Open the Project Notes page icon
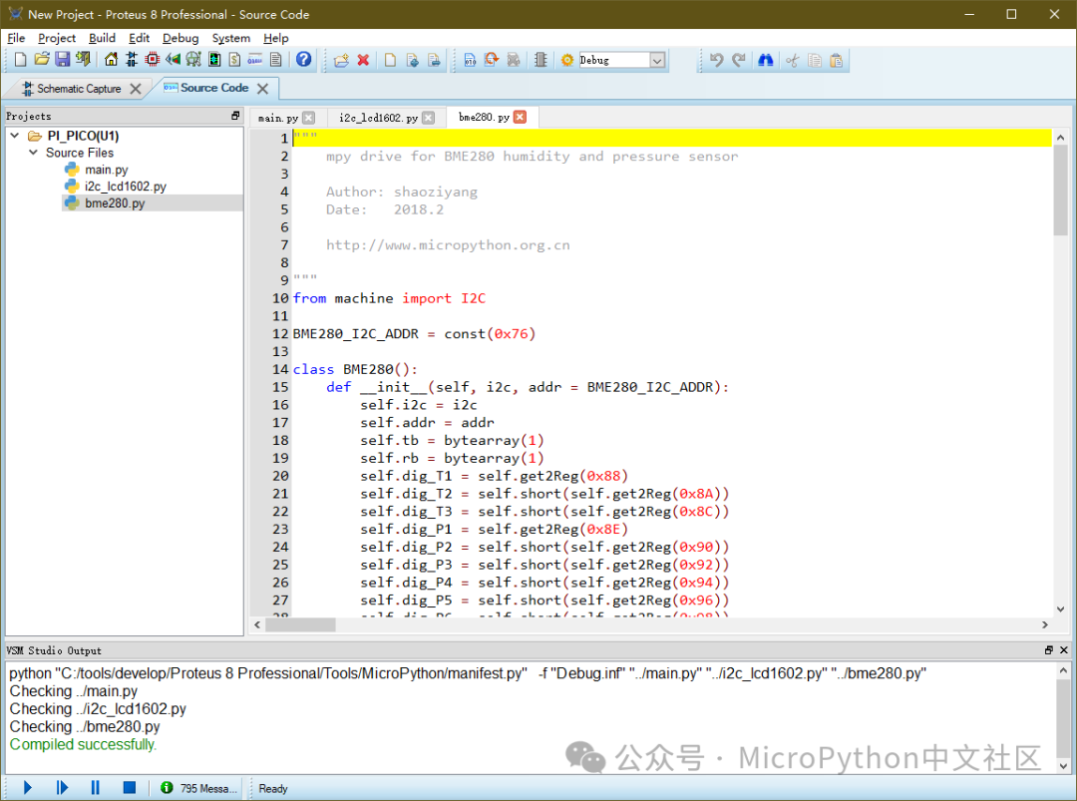The height and width of the screenshot is (801, 1077). [276, 60]
